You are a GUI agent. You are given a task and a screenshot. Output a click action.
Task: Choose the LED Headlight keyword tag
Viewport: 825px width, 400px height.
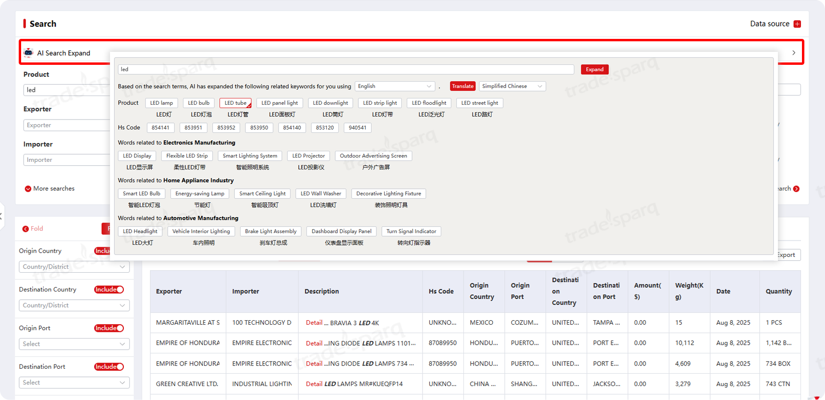(140, 231)
